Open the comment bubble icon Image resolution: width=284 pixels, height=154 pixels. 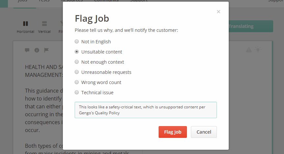tap(27, 50)
